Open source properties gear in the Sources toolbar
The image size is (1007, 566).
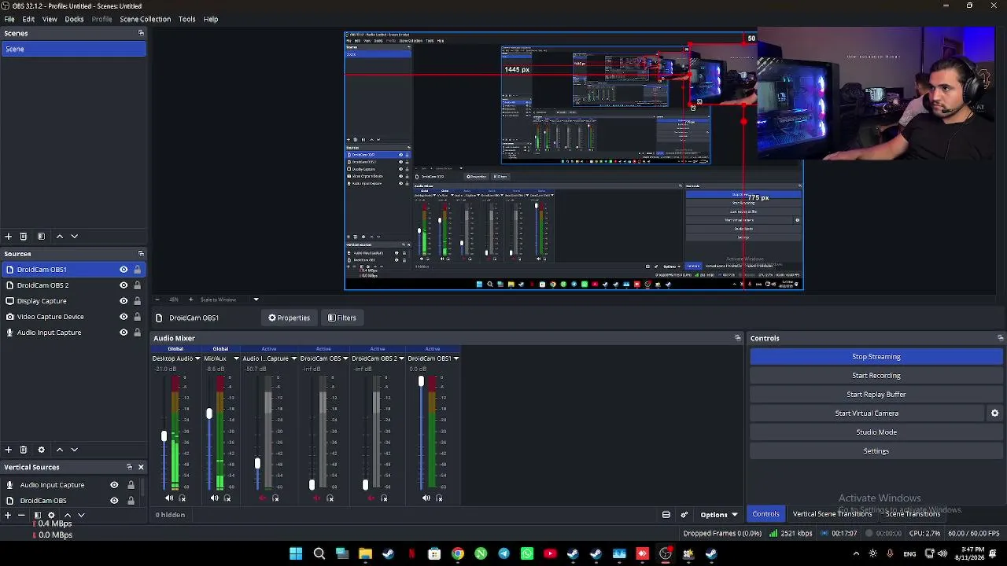[41, 450]
